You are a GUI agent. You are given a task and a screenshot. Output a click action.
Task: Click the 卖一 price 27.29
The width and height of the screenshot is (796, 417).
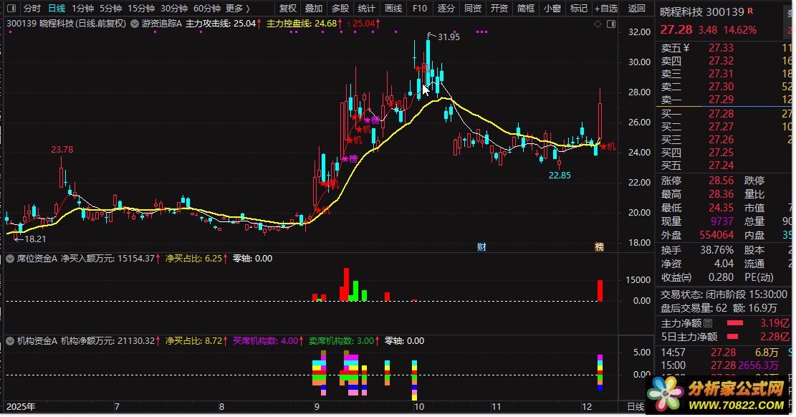click(x=721, y=100)
